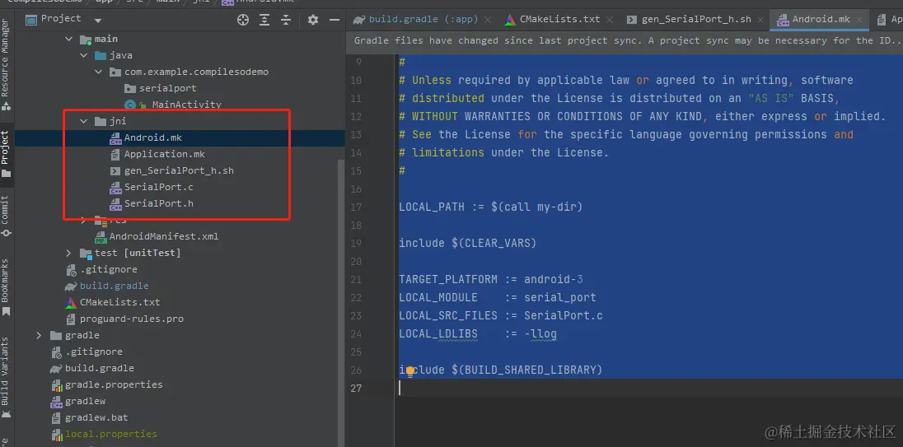Open the Bookmarks side tab
Image resolution: width=903 pixels, height=447 pixels.
pyautogui.click(x=6, y=286)
